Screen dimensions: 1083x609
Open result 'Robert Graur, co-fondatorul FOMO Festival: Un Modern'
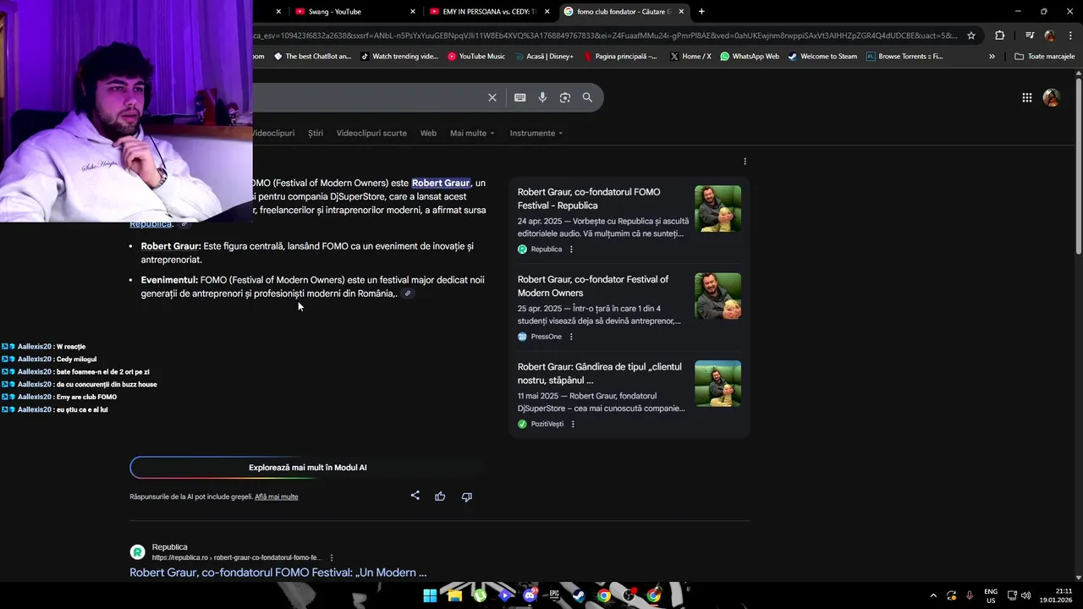[278, 573]
